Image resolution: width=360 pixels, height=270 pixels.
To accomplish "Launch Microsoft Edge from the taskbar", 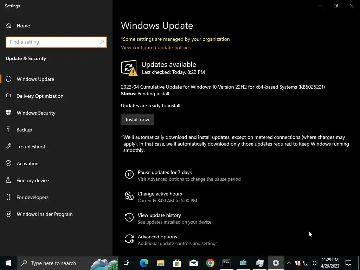I will [144, 263].
